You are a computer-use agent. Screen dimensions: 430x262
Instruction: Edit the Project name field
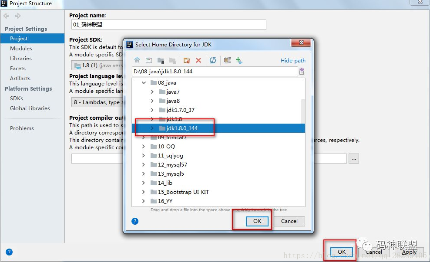(x=169, y=25)
